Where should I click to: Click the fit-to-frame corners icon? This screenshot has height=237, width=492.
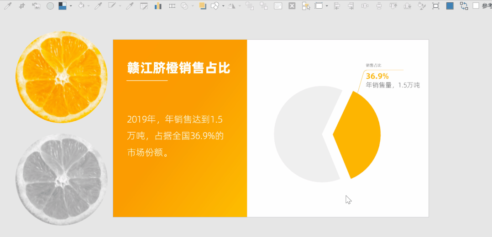tap(436, 5)
